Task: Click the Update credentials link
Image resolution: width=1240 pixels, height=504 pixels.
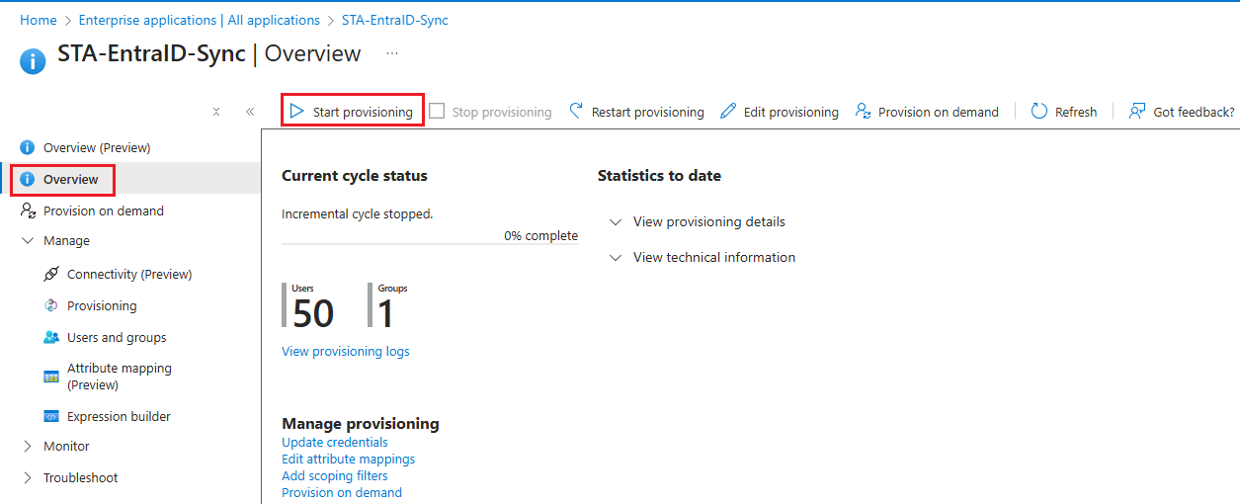Action: [x=334, y=442]
